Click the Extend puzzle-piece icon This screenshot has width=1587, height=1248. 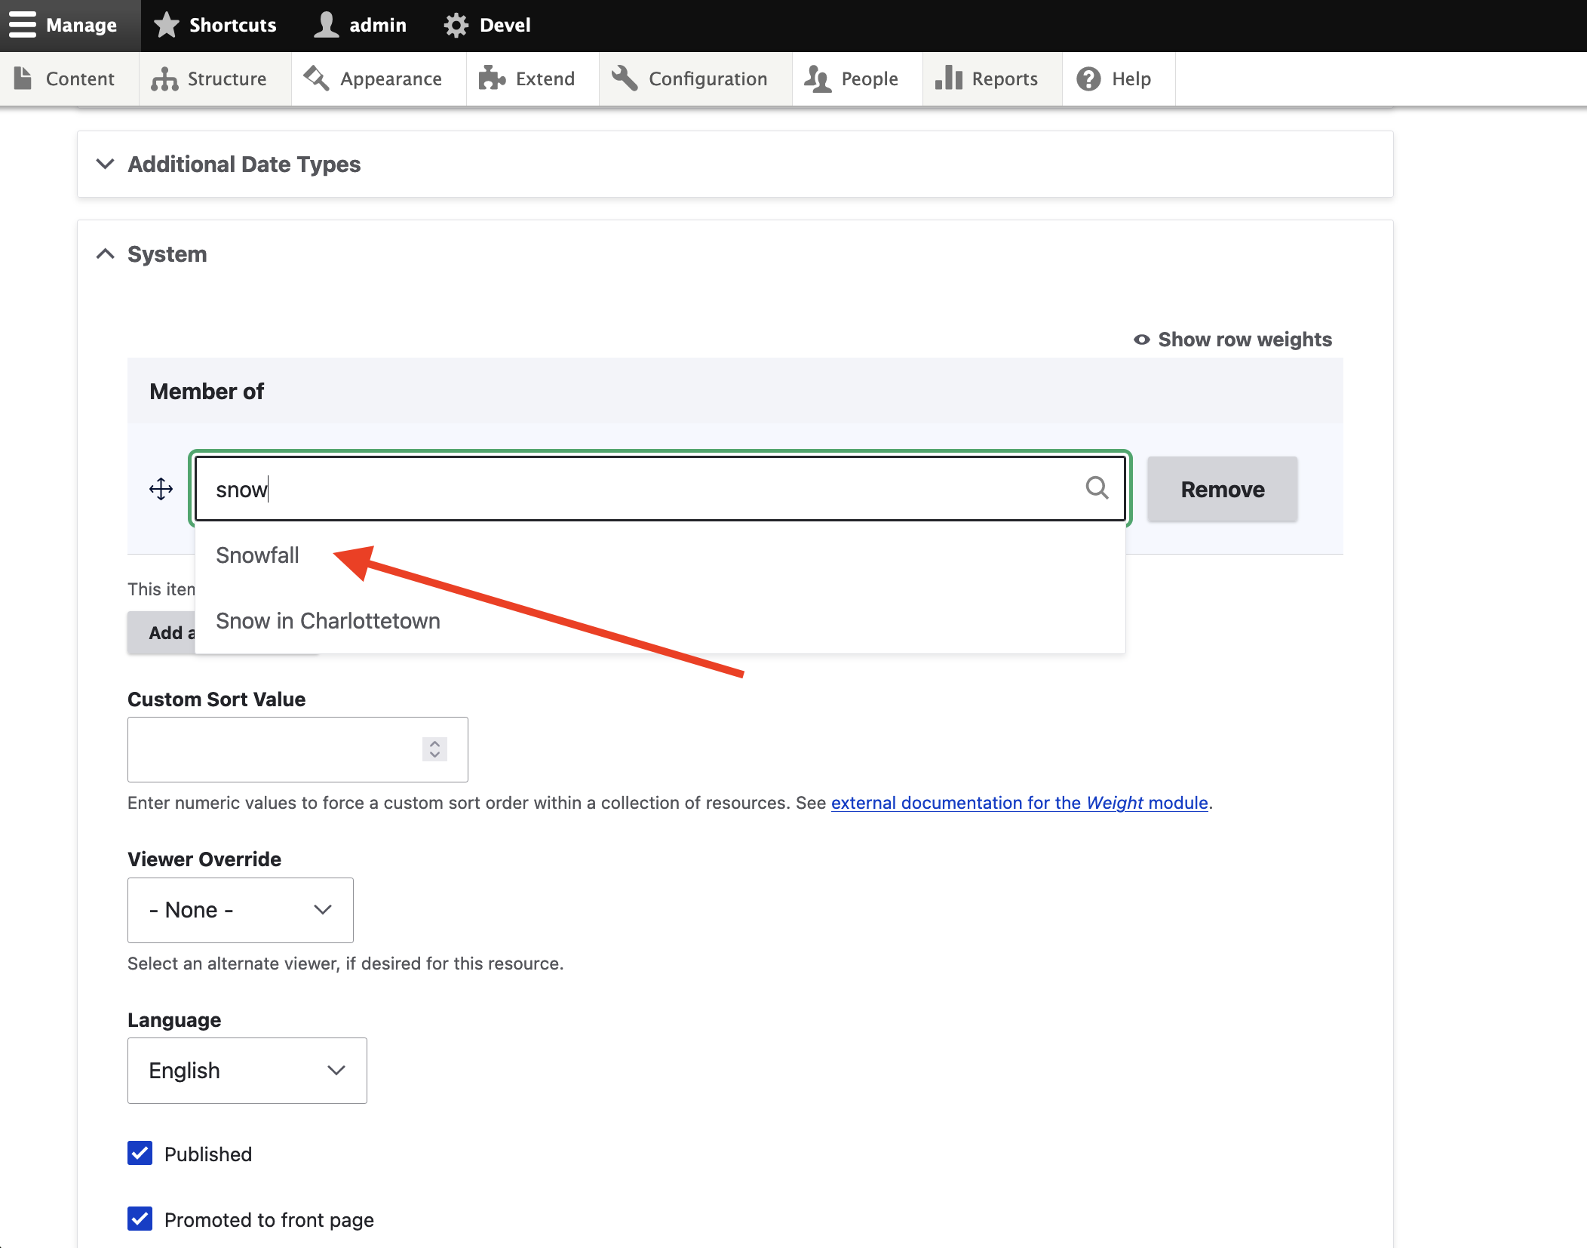492,78
